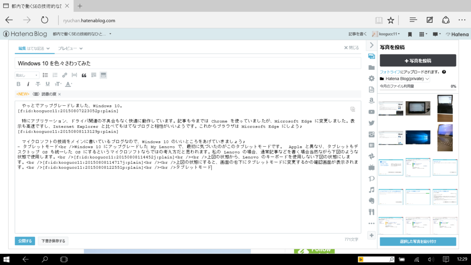Toggle italic formatting in the editor
Viewport: 471px width, 265px height.
click(29, 84)
